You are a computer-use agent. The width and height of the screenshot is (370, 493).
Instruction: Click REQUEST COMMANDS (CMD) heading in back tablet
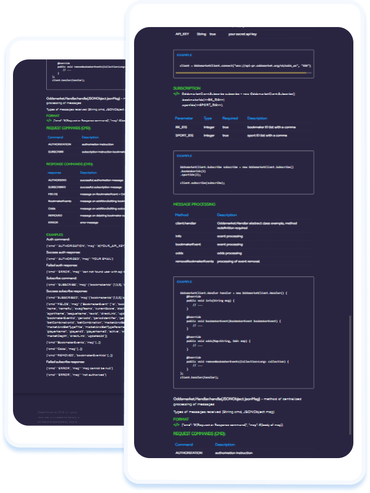(69, 128)
